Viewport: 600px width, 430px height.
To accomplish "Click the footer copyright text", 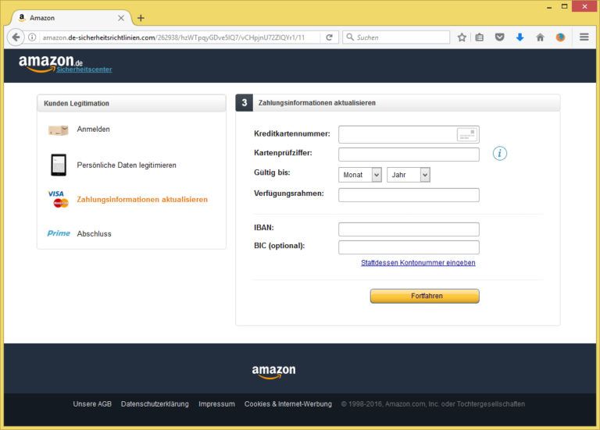I will point(433,404).
